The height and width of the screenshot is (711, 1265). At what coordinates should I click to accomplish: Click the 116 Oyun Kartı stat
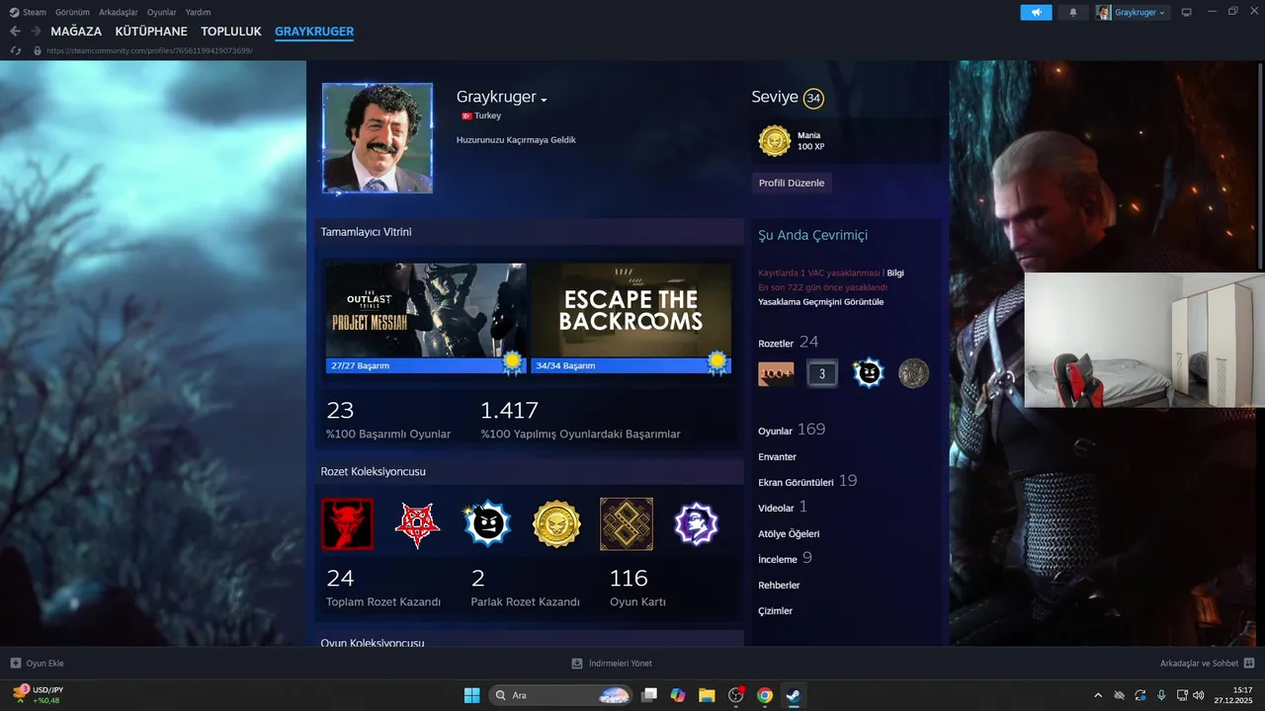click(638, 589)
